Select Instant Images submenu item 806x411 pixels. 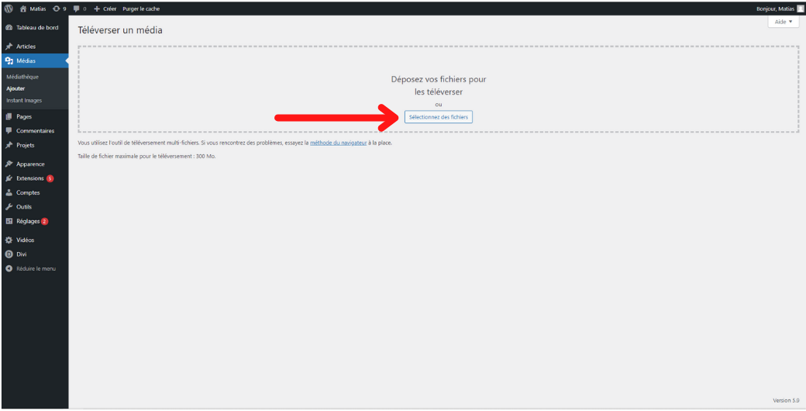24,100
